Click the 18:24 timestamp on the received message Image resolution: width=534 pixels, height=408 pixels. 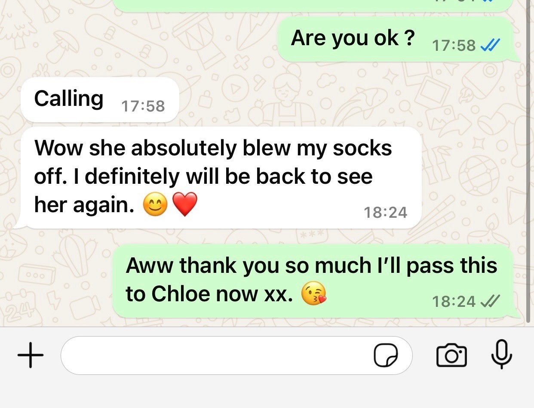[385, 212]
